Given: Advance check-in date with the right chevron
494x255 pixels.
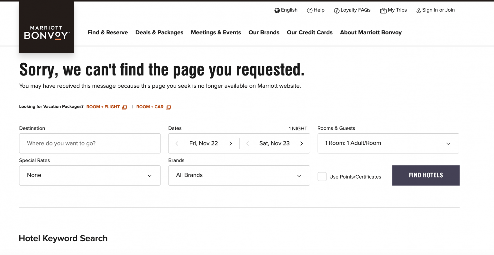Looking at the screenshot, I should point(231,143).
